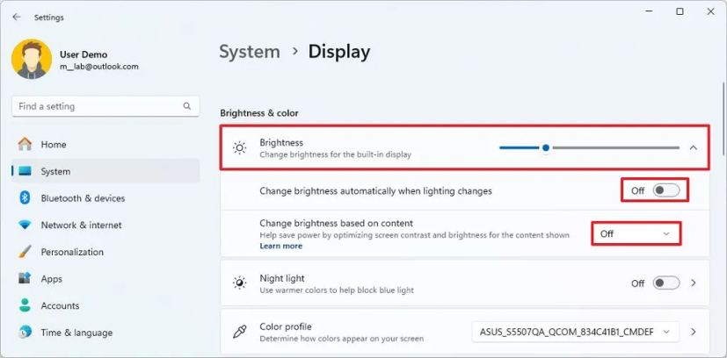This screenshot has height=358, width=727.
Task: Toggle automatic brightness when lighting changes
Action: (x=666, y=190)
